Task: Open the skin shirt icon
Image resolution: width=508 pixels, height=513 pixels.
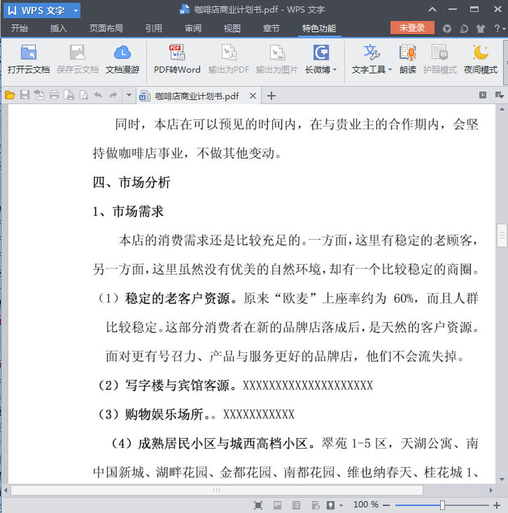Action: click(481, 29)
